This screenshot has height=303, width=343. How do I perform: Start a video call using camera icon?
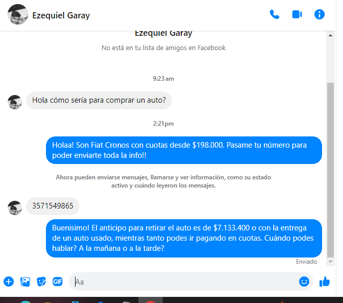pyautogui.click(x=297, y=15)
